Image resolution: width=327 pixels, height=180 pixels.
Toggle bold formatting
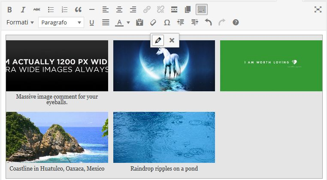[x=9, y=9]
